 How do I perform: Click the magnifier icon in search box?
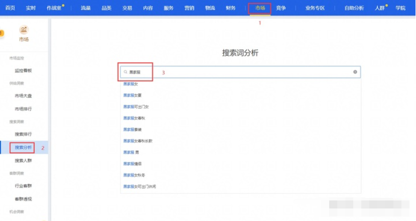coord(125,72)
